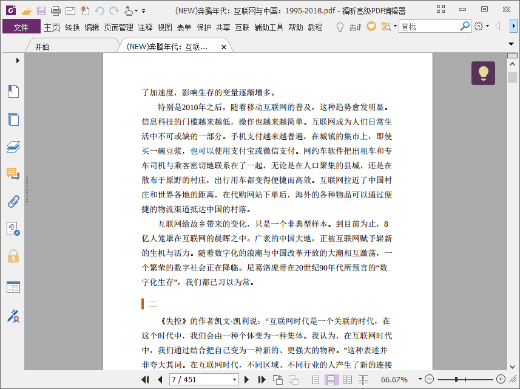Go to the first page
520x389 pixels.
pyautogui.click(x=145, y=379)
